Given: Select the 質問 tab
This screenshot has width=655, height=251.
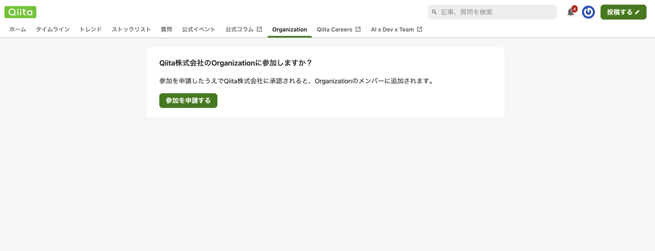Looking at the screenshot, I should pyautogui.click(x=166, y=29).
